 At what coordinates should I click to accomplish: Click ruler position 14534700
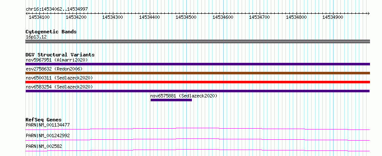pos(260,17)
